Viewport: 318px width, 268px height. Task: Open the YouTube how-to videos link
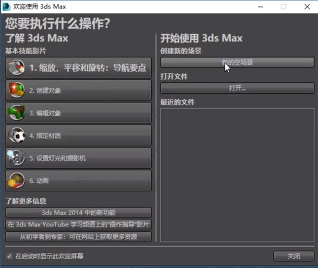[x=77, y=225]
